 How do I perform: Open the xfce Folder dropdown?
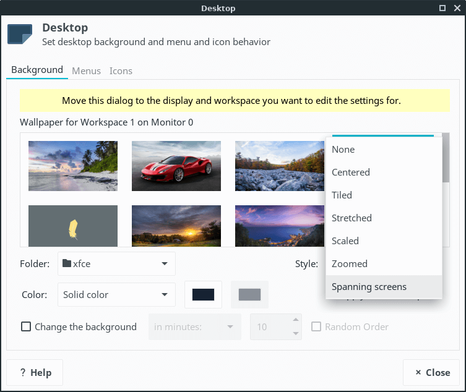116,264
